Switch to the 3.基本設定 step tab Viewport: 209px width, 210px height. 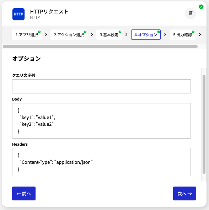(x=109, y=35)
